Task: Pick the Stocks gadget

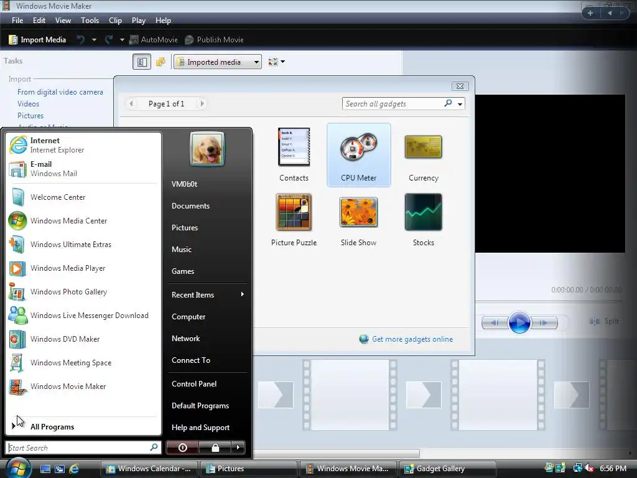Action: 423,220
